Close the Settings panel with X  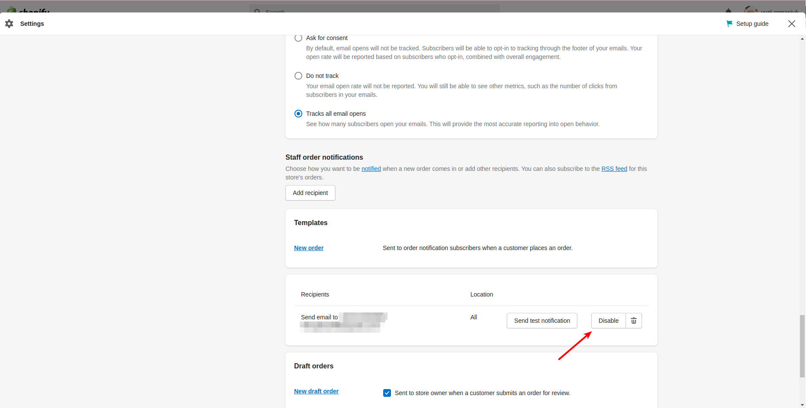click(x=791, y=24)
